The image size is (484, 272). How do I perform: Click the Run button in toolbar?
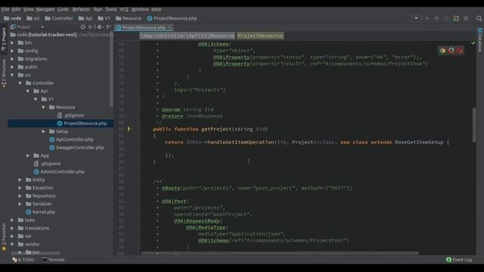(427, 18)
